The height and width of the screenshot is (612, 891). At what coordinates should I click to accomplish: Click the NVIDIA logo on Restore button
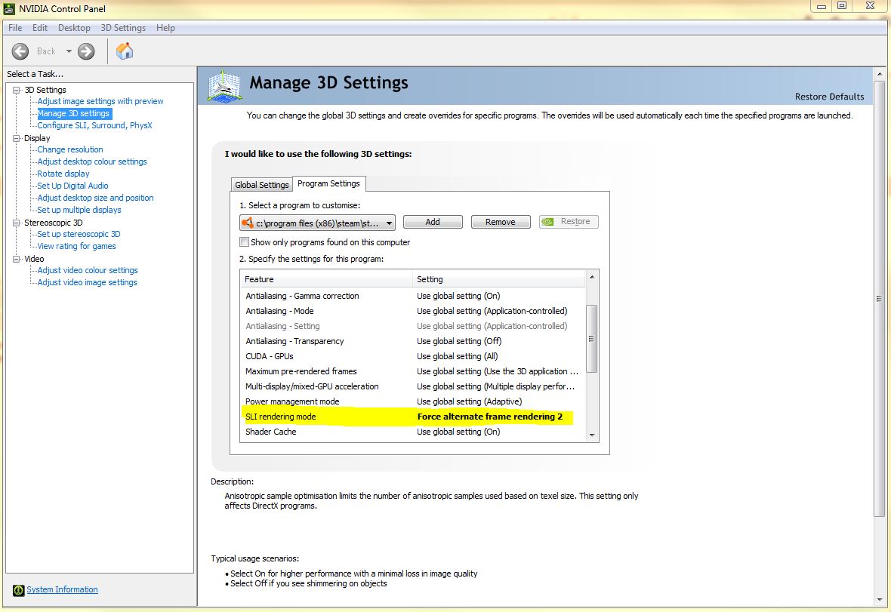tap(547, 221)
